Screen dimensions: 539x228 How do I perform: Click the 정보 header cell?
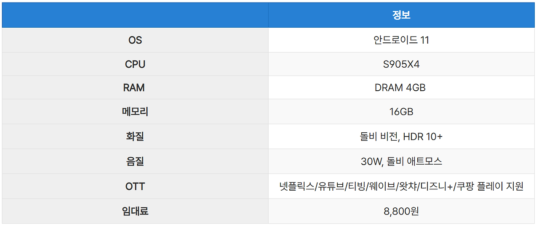pyautogui.click(x=402, y=15)
